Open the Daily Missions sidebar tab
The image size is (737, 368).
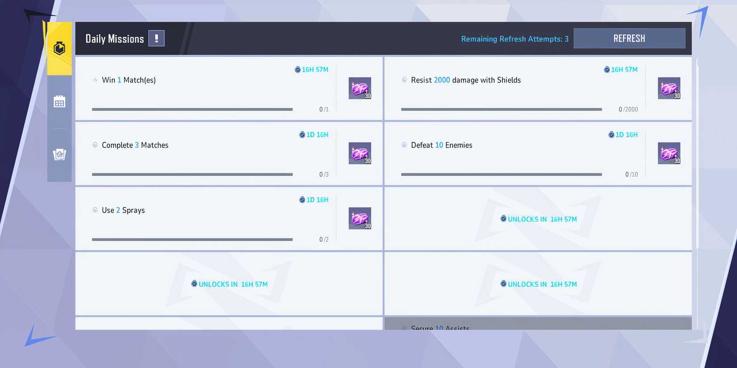[59, 48]
